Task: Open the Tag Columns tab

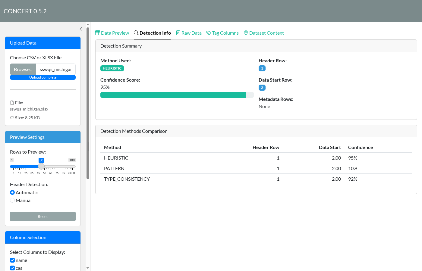Action: pos(222,33)
